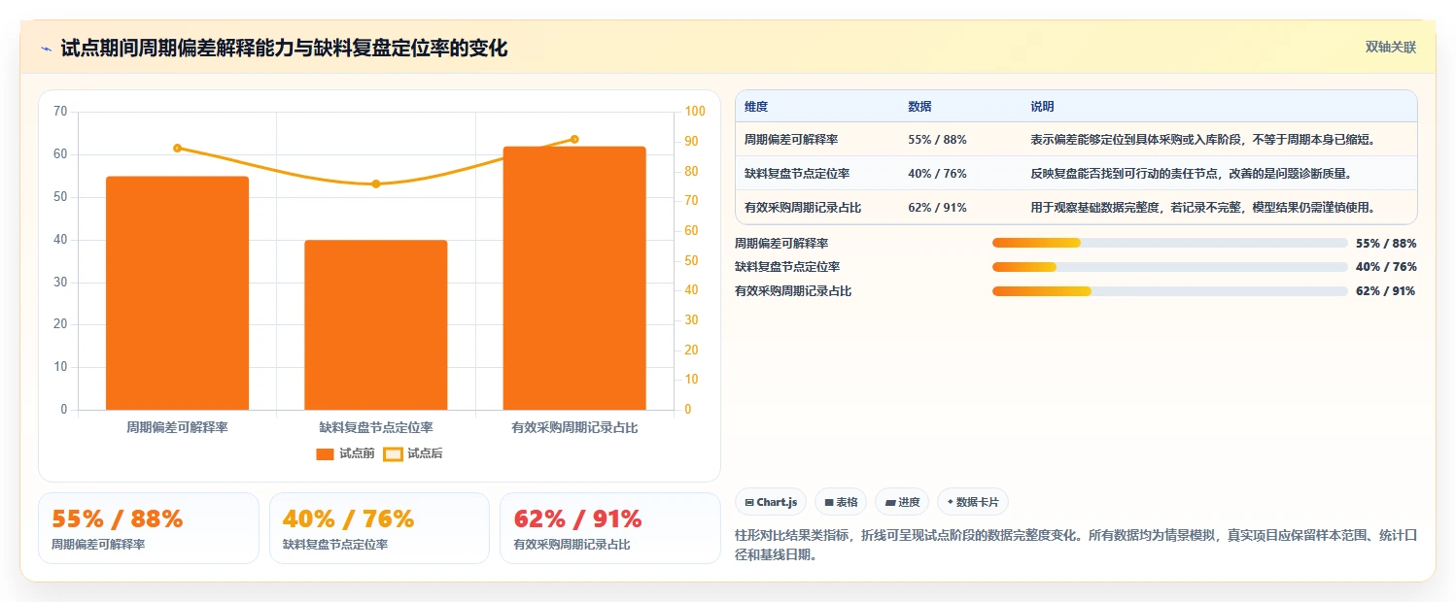The height and width of the screenshot is (602, 1456).
Task: Click table cell 有效采购周期记录占比
Action: pyautogui.click(x=803, y=208)
